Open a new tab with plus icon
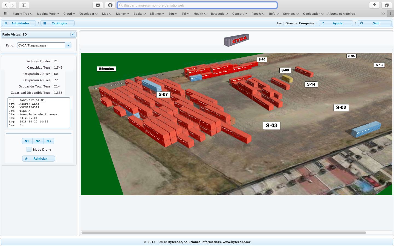Image resolution: width=394 pixels, height=246 pixels. pyautogui.click(x=390, y=14)
